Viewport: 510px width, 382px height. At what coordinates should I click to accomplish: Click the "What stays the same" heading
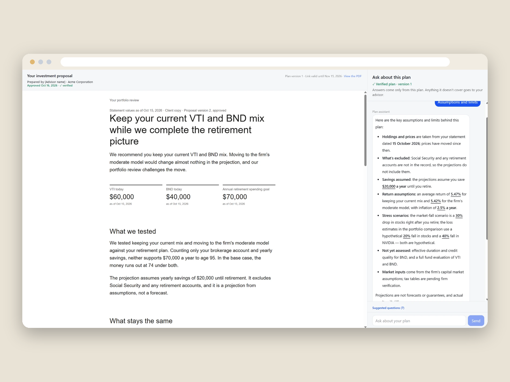(141, 321)
